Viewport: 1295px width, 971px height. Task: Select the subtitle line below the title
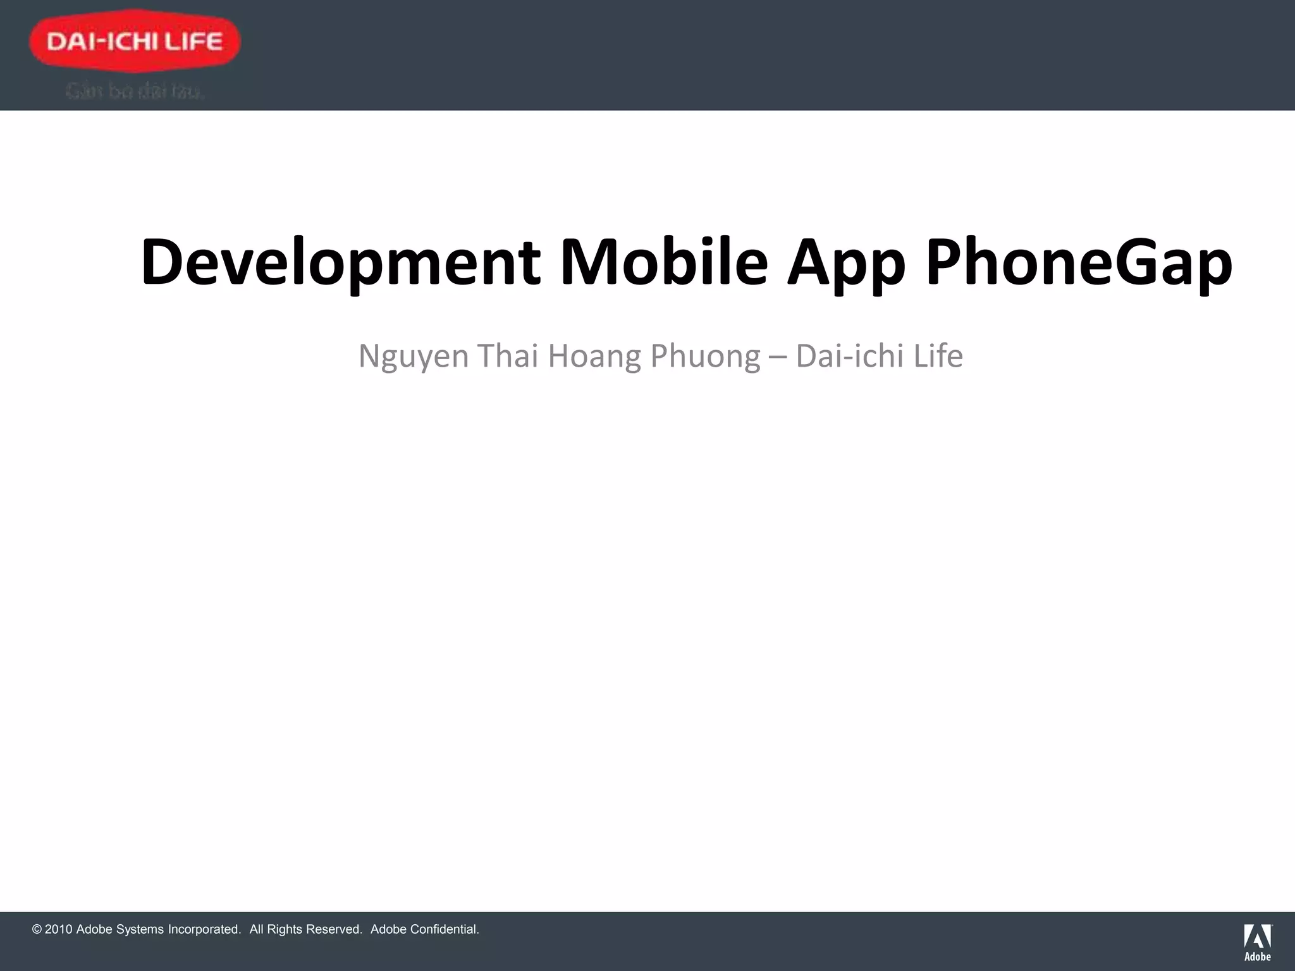click(x=660, y=356)
